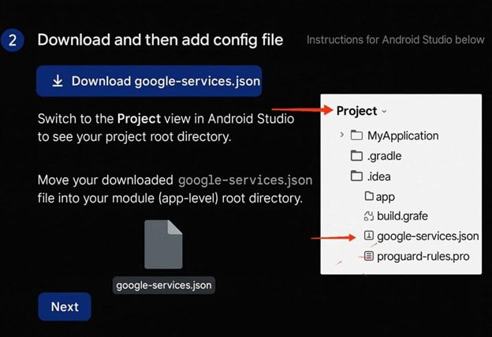The width and height of the screenshot is (492, 337).
Task: Open the Project view dropdown chevron
Action: [x=384, y=111]
